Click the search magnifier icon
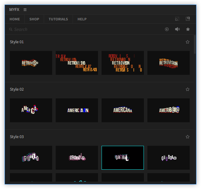 coord(11,30)
